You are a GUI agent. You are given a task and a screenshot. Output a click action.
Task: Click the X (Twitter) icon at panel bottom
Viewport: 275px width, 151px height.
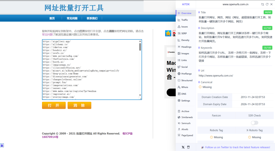click(183, 147)
